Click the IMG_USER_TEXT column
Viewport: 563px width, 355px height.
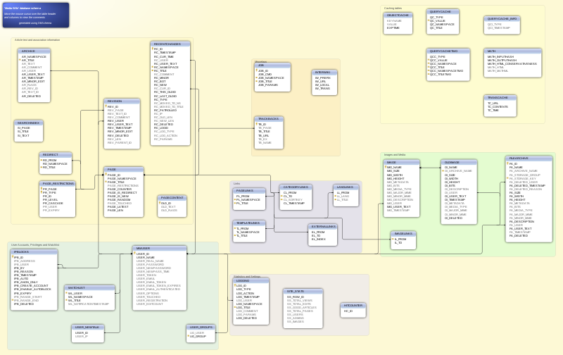398,206
